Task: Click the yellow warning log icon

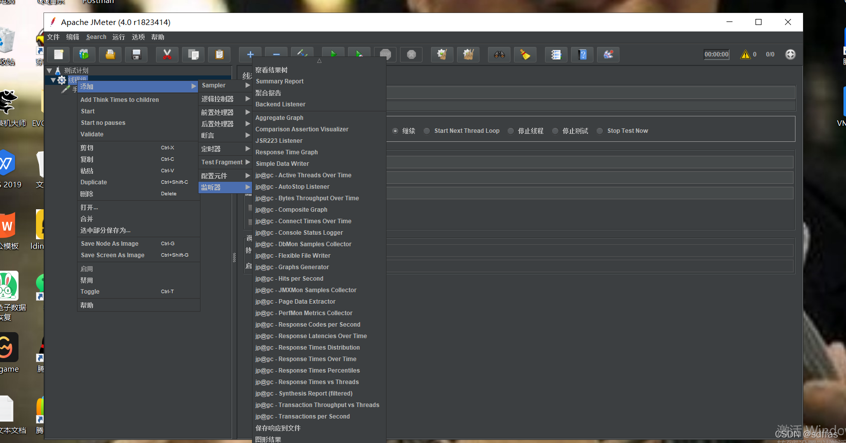Action: pos(745,54)
